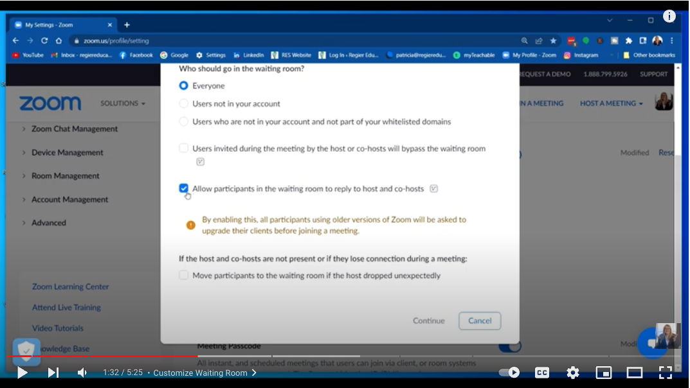This screenshot has width=690, height=388.
Task: Go back in browser history
Action: point(16,40)
